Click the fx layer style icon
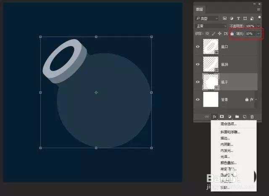Screen dimensions: 269x196 tap(214, 117)
